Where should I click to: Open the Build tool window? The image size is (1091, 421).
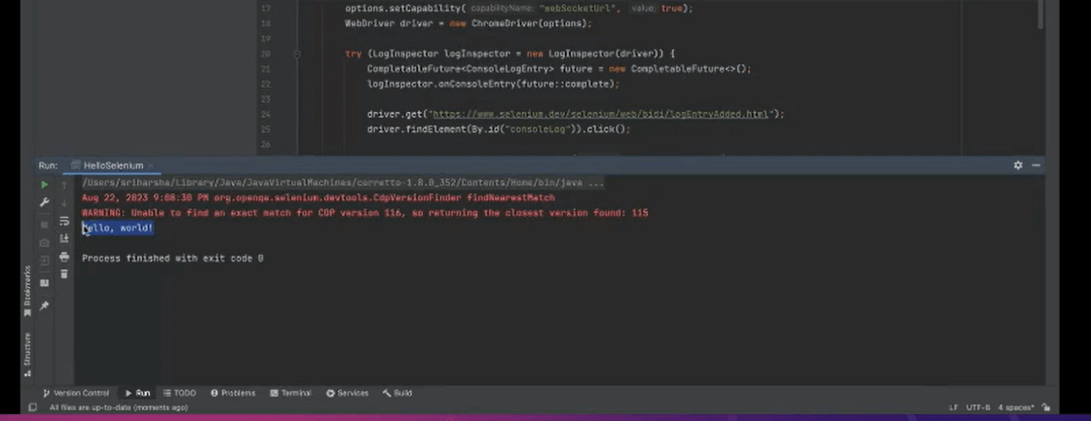[397, 393]
